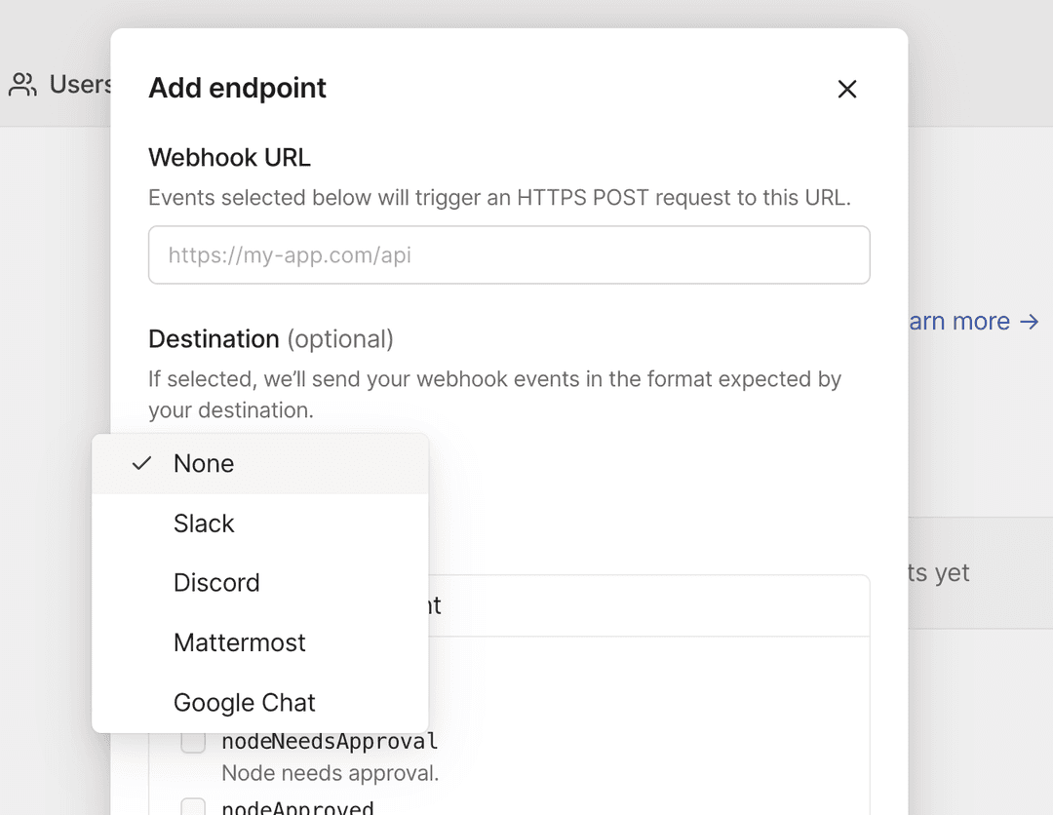Click the Users people icon
This screenshot has width=1053, height=815.
21,85
